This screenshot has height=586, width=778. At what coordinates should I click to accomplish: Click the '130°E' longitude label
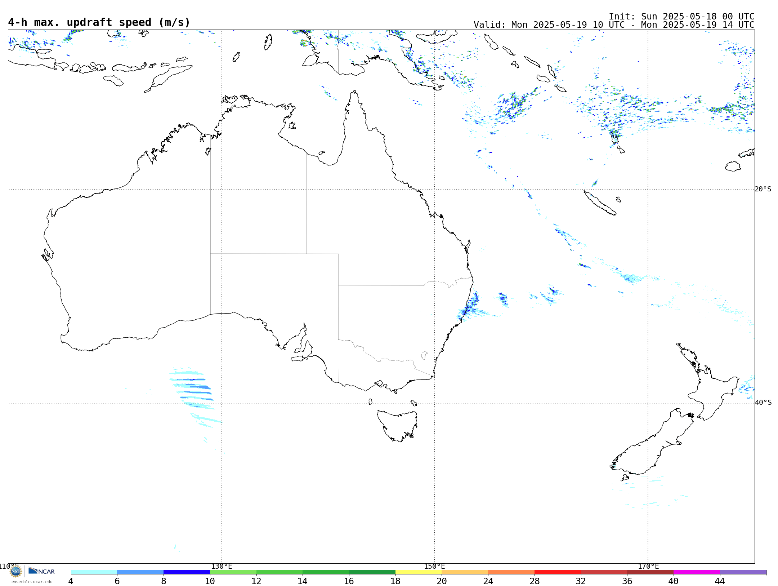(222, 567)
